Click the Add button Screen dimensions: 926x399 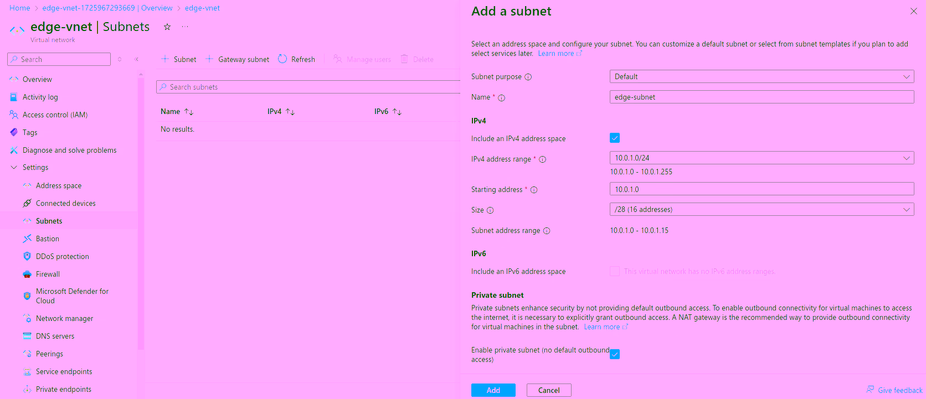[493, 390]
